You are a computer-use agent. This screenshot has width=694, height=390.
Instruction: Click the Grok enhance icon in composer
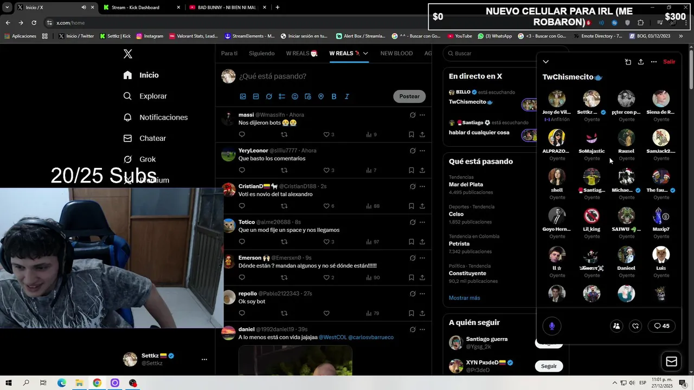269,96
